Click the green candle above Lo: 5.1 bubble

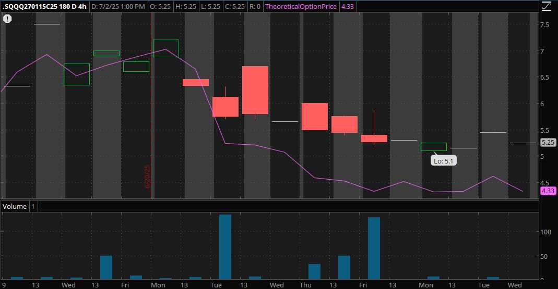434,147
